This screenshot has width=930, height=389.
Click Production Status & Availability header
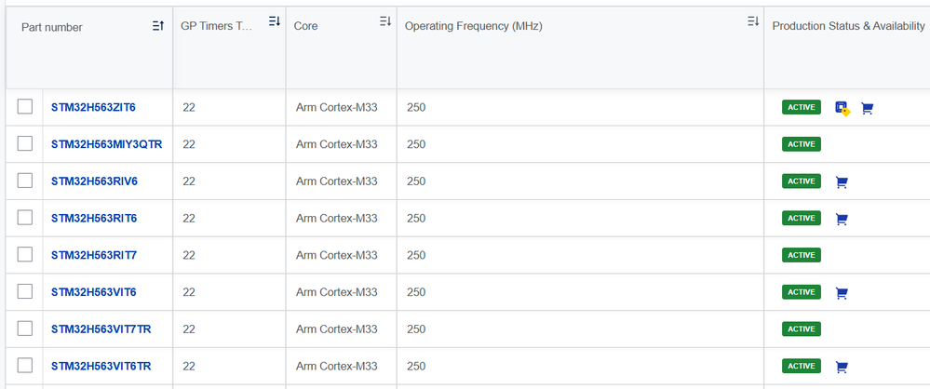(848, 26)
